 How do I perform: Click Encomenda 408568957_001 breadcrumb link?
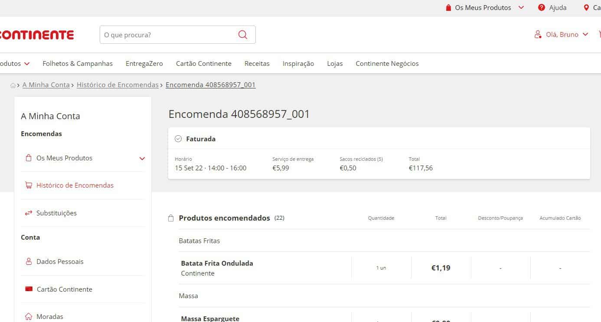[x=211, y=85]
